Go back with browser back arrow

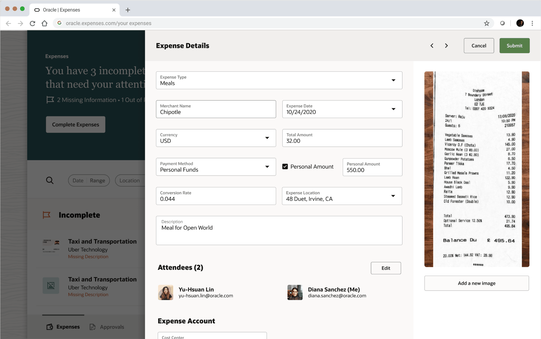(x=8, y=23)
